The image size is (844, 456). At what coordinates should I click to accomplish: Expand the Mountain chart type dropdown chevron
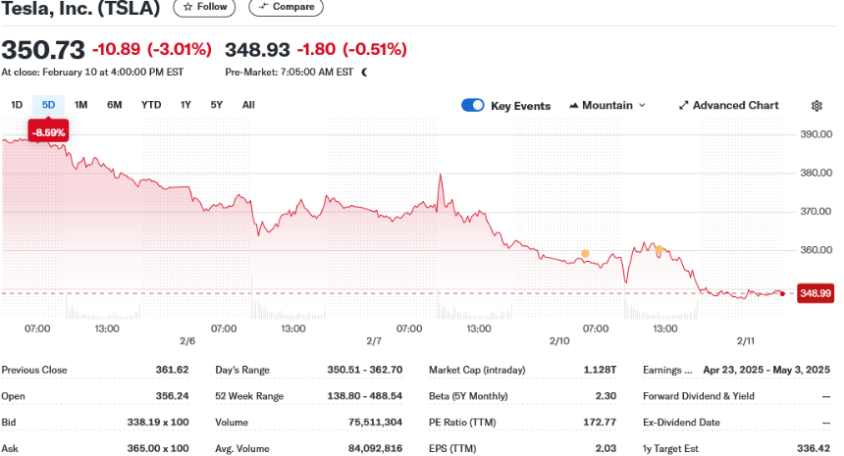(642, 105)
